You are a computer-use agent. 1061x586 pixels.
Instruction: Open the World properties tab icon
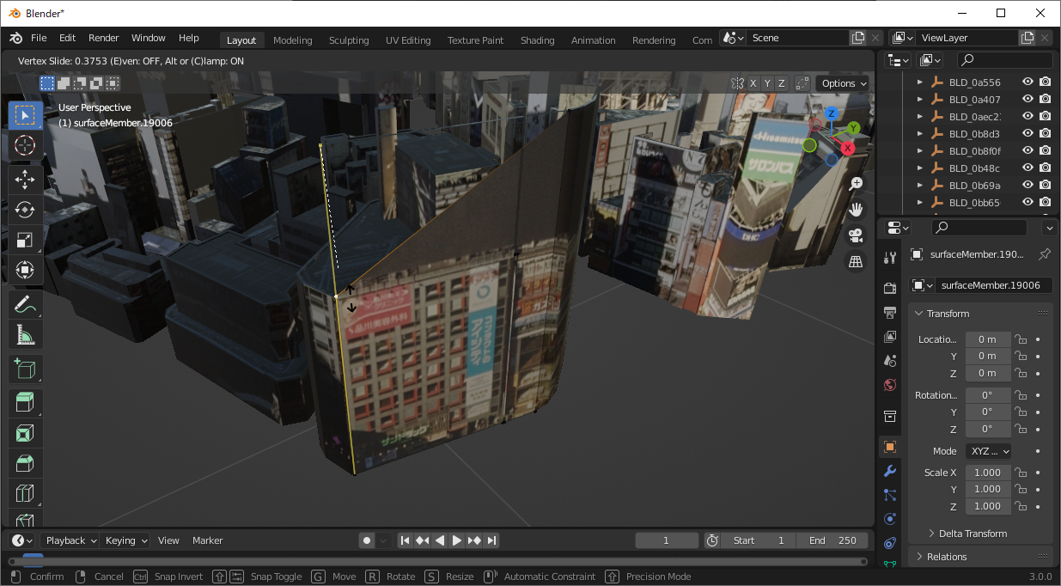tap(890, 384)
